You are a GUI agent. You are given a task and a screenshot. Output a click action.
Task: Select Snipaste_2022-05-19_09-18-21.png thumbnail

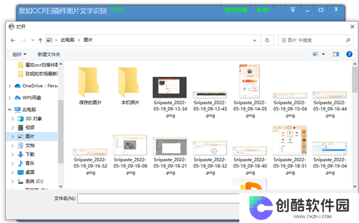tap(170, 146)
